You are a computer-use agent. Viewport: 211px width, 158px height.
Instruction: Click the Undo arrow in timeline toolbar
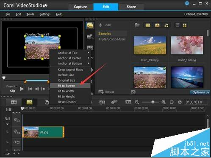pyautogui.click(x=47, y=102)
